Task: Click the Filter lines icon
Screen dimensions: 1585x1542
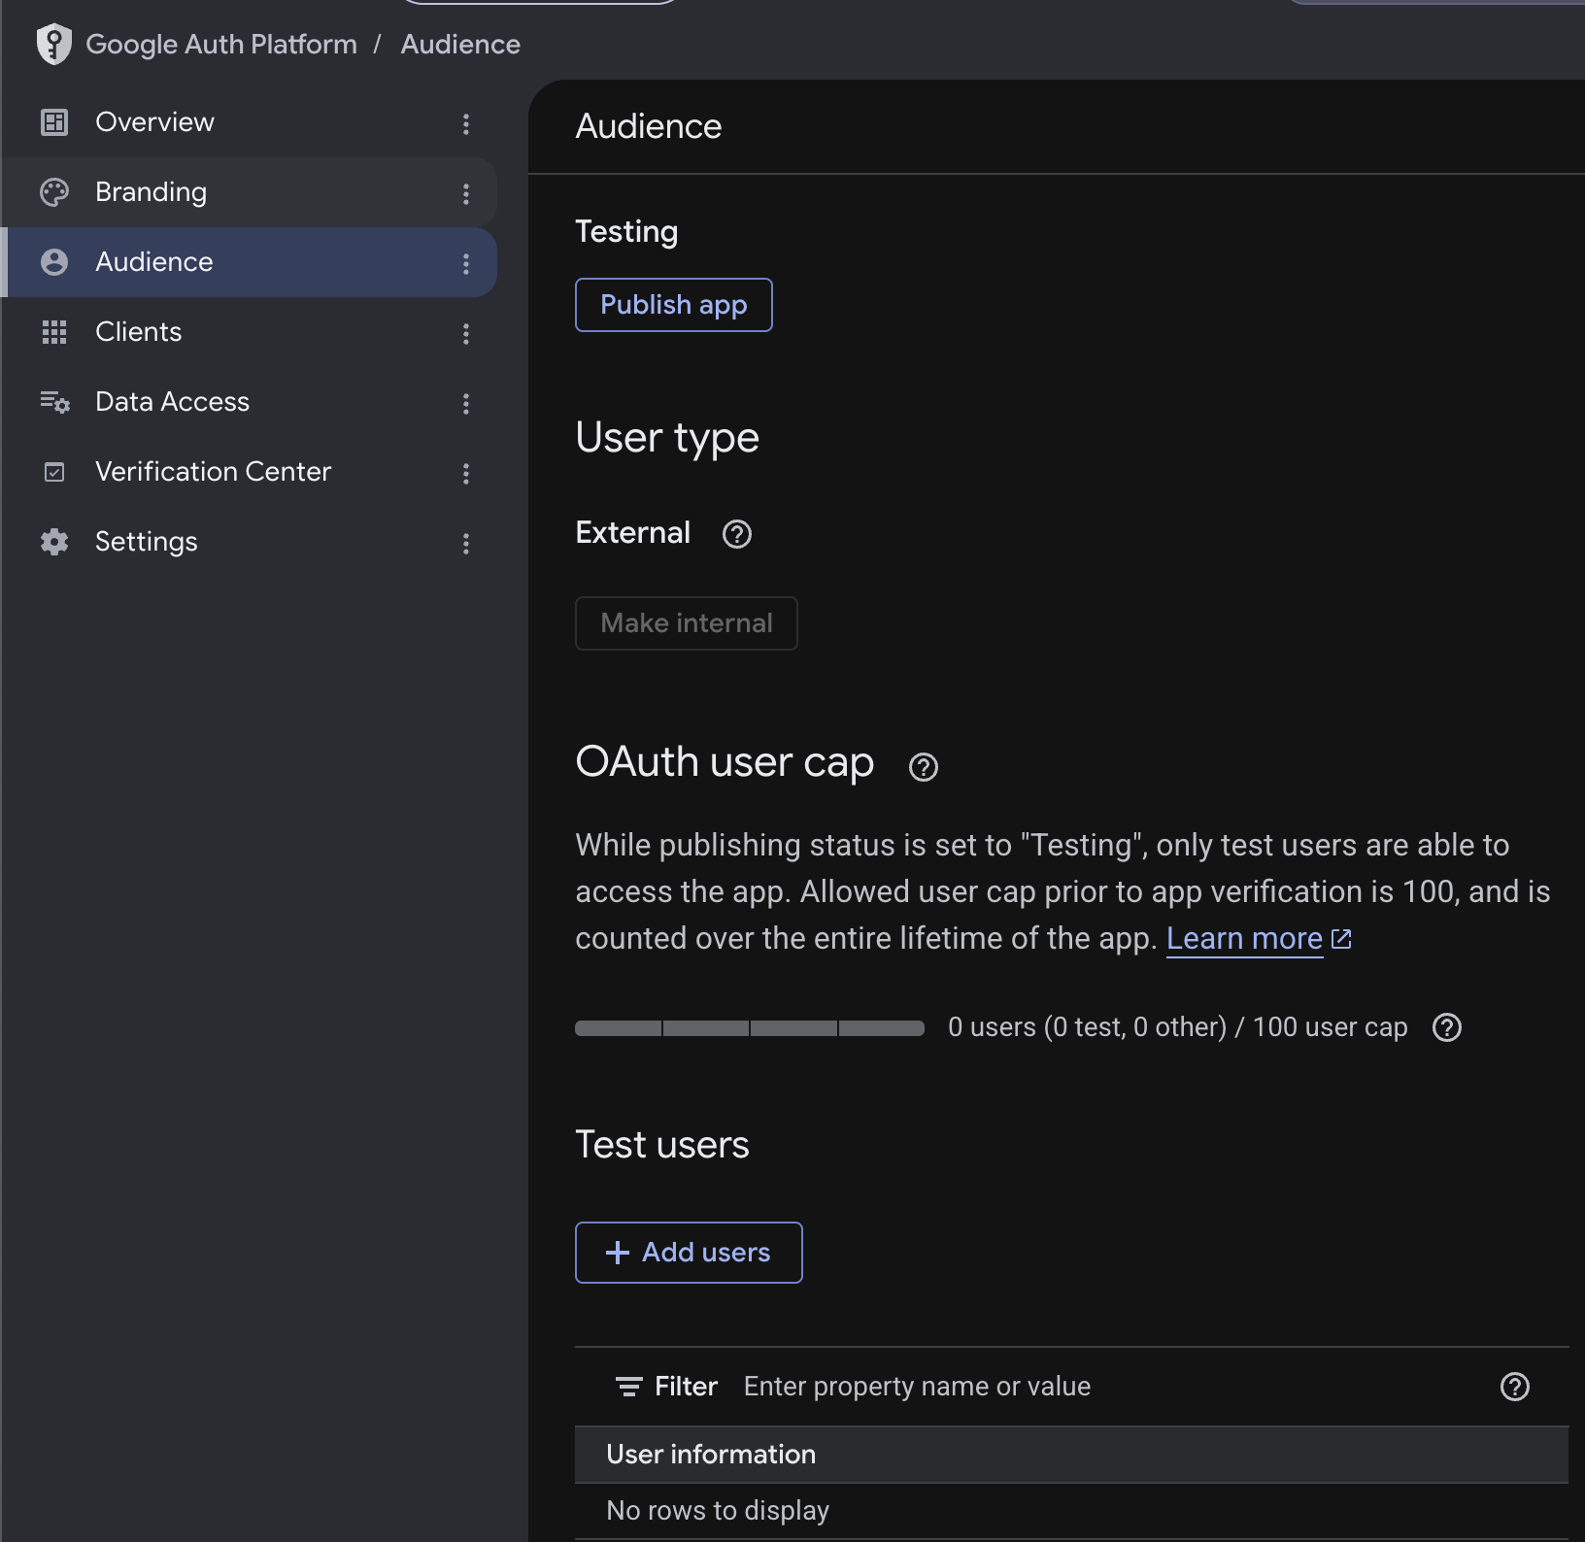Action: tap(629, 1387)
